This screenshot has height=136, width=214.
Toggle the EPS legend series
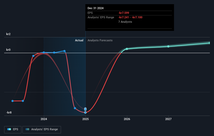(13, 129)
